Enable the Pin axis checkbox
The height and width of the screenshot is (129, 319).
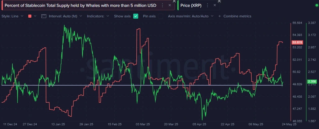click(x=160, y=16)
